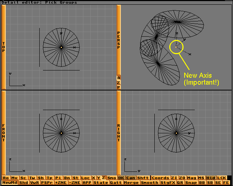Click the PERSP view title bar

click(119, 40)
